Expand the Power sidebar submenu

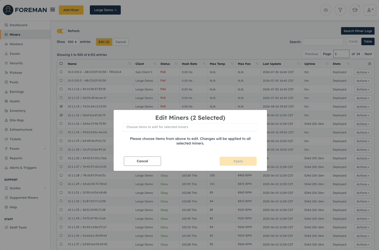click(45, 149)
